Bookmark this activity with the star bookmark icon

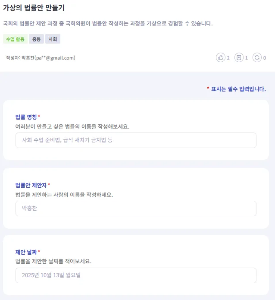point(239,57)
